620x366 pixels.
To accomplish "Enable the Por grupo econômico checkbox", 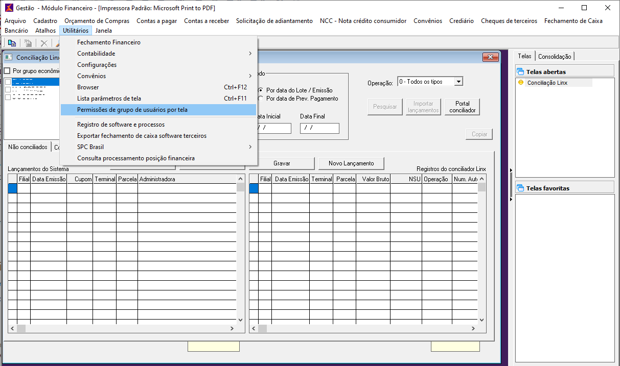I will point(7,71).
